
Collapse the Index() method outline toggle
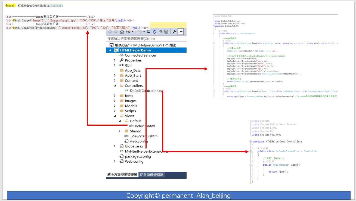(x=250, y=165)
